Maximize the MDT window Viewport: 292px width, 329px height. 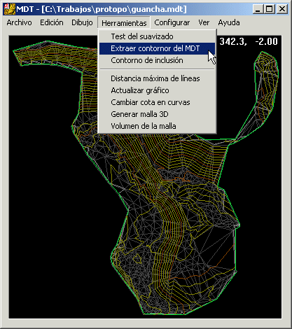[x=269, y=9]
